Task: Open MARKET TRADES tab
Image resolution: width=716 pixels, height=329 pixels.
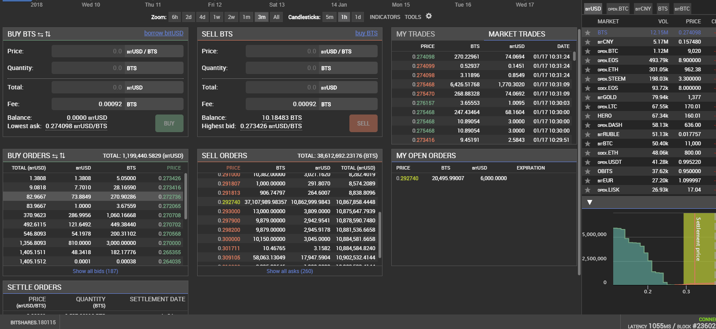Action: point(517,34)
